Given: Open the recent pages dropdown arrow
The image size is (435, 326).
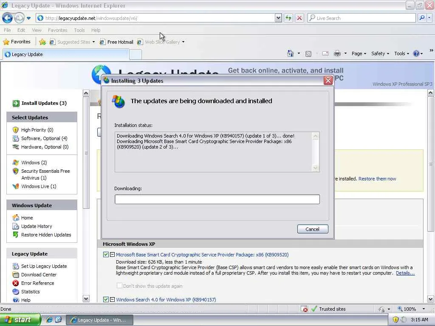Looking at the screenshot, I should coord(28,18).
